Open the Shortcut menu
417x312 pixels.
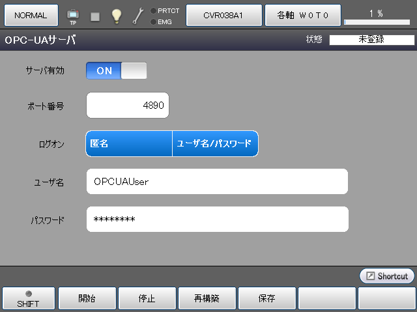click(x=386, y=276)
